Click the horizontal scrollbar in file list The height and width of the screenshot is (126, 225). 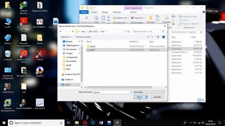pos(119,87)
